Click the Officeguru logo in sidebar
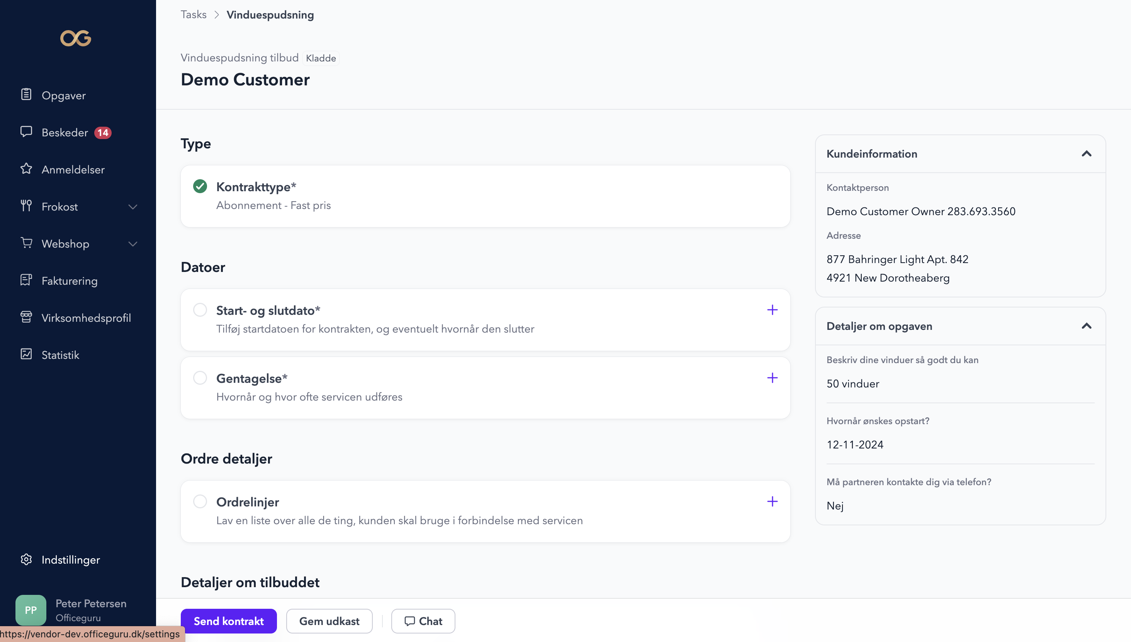The width and height of the screenshot is (1131, 642). pyautogui.click(x=75, y=38)
